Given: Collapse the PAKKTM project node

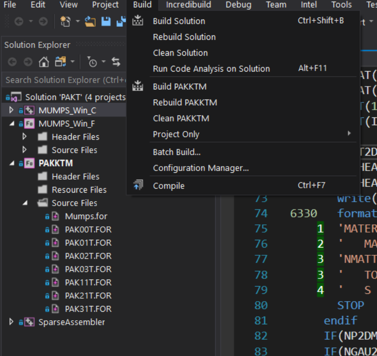Looking at the screenshot, I should (x=11, y=163).
